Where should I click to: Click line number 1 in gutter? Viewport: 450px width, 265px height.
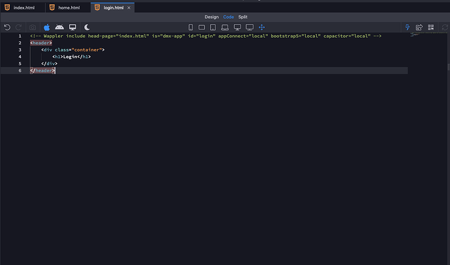tap(20, 36)
